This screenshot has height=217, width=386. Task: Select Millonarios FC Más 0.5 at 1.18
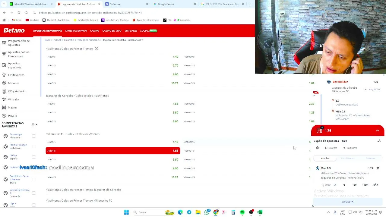point(113,142)
